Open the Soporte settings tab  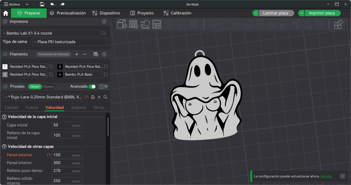[x=78, y=108]
